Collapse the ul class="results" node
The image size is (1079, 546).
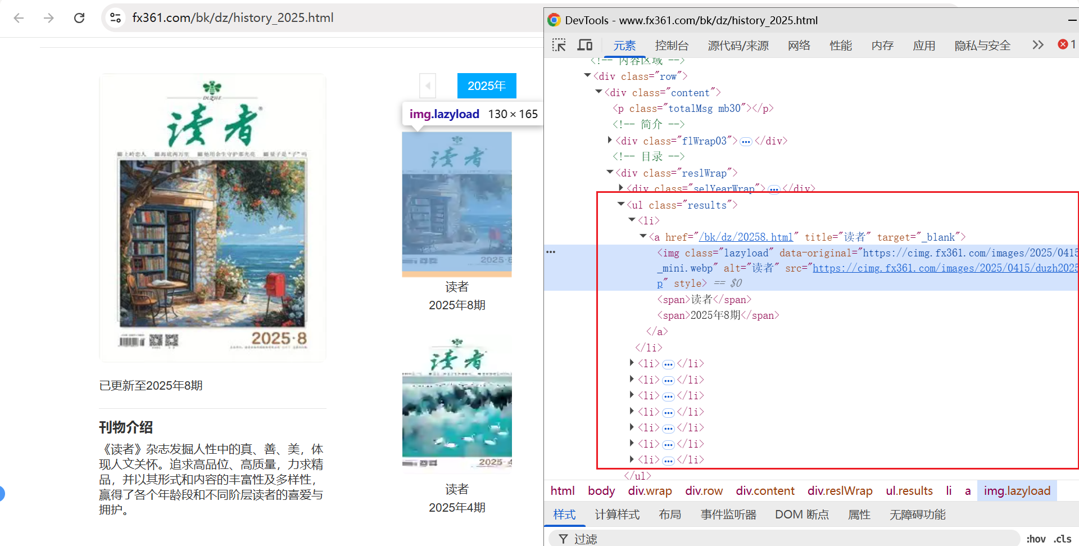[x=621, y=204]
